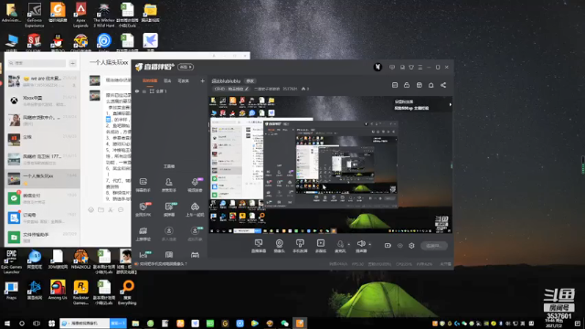Open the T-shirt skin icon in the title bar
585x329 pixels.
click(411, 67)
